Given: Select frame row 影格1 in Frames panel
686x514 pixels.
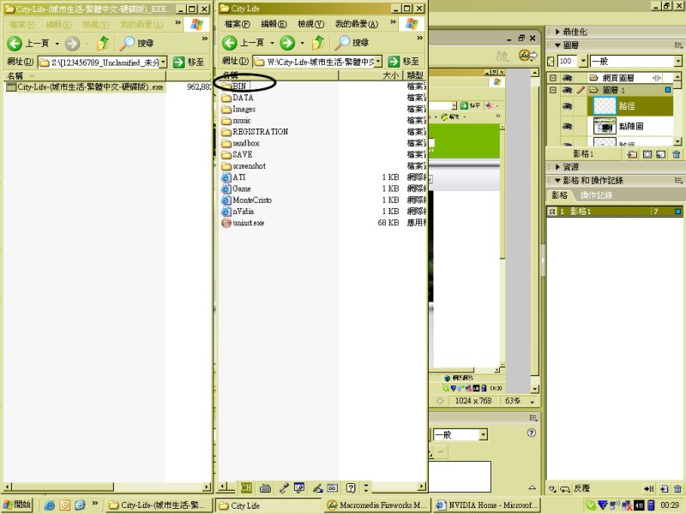Looking at the screenshot, I should (614, 212).
